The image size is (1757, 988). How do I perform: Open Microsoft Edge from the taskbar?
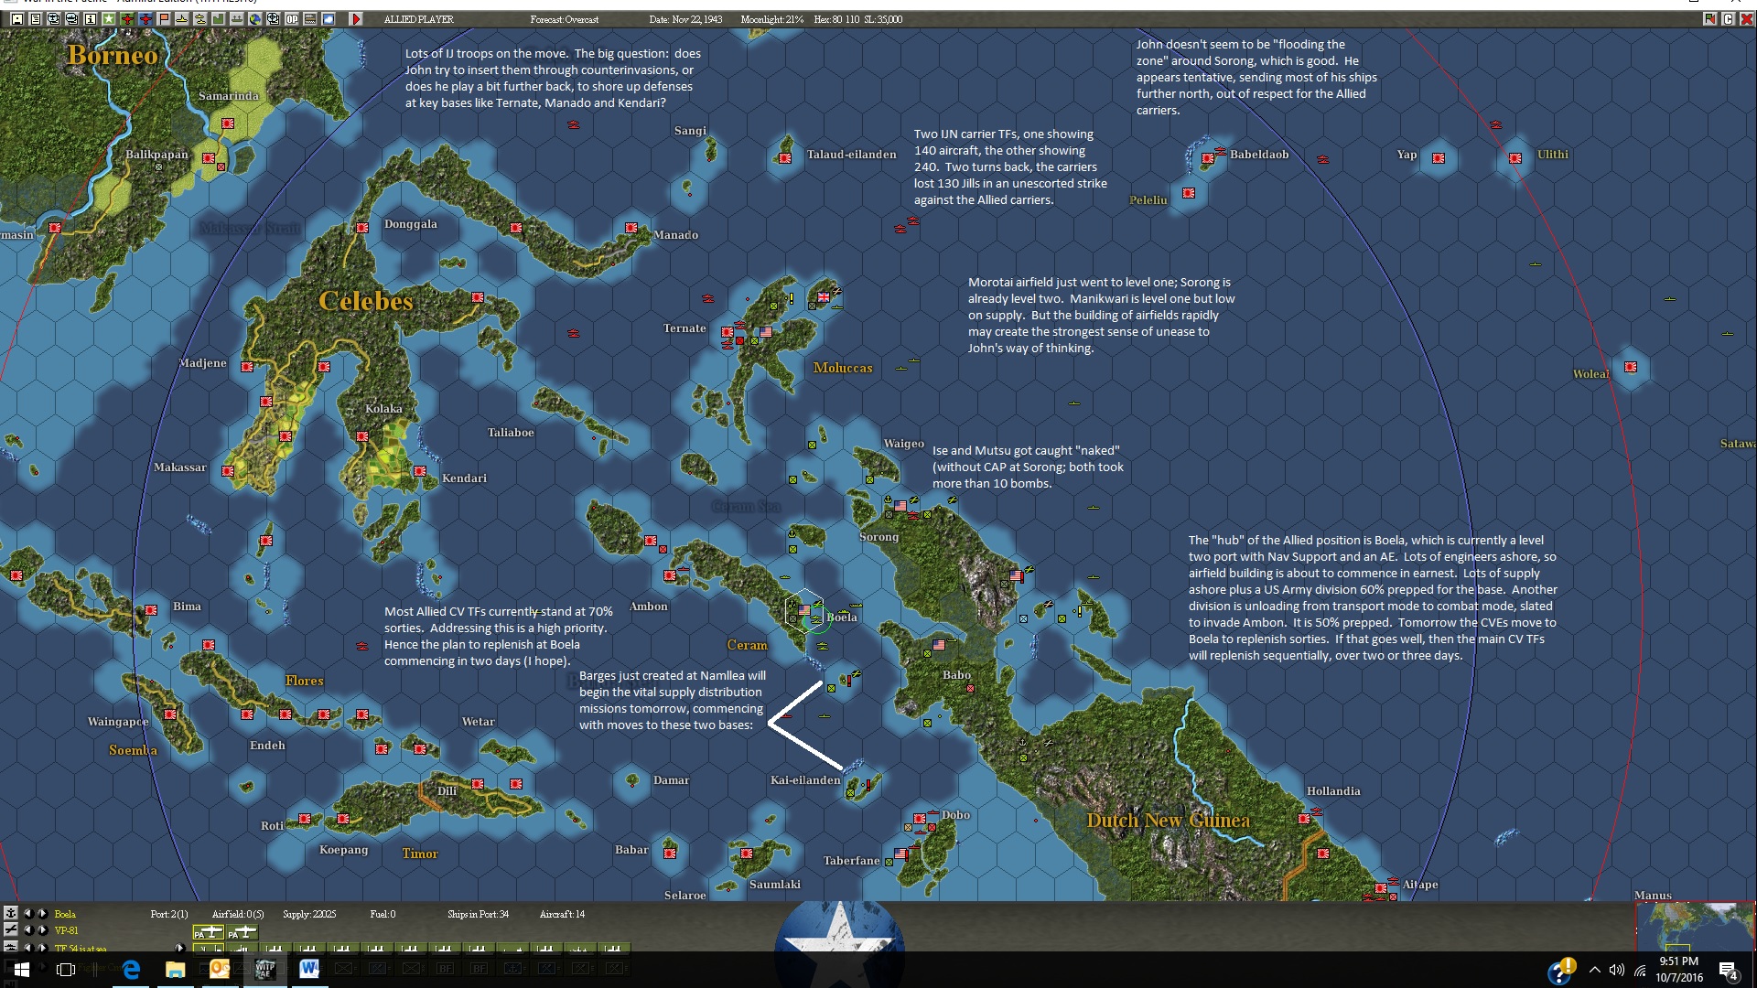132,970
